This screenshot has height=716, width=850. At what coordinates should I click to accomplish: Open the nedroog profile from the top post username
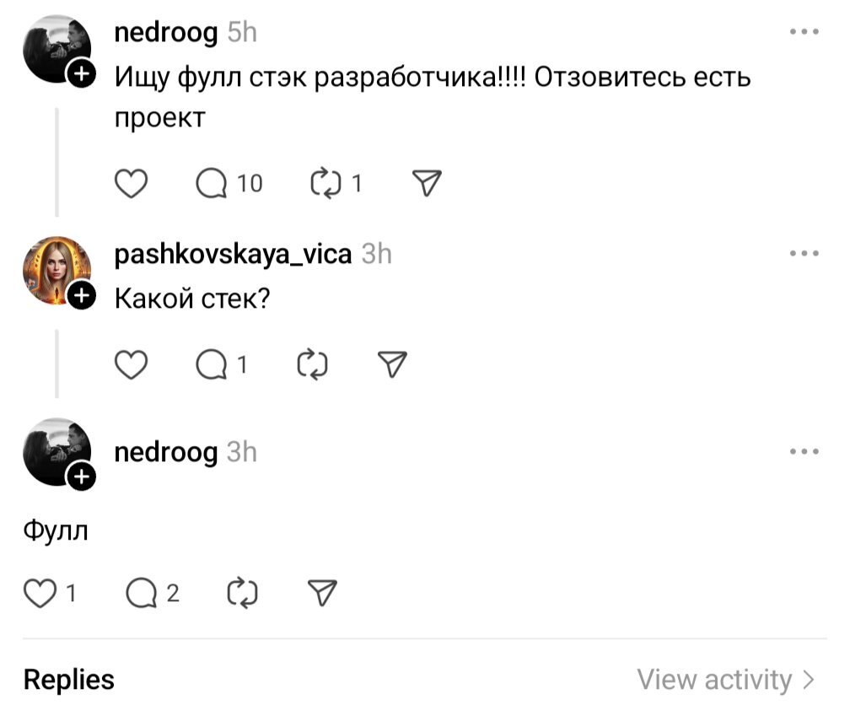165,32
